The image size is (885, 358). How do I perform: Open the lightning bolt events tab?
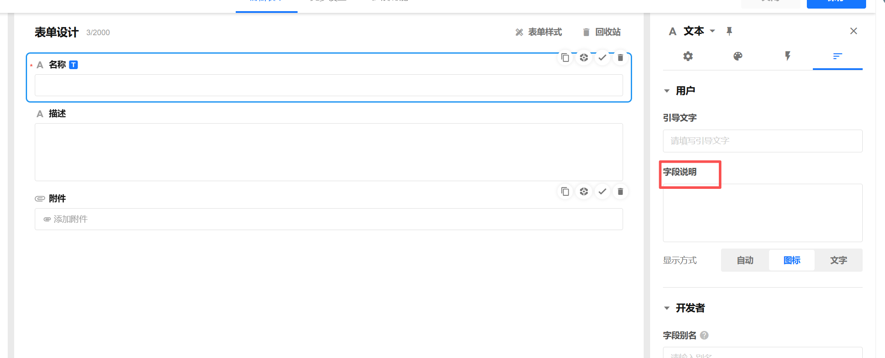(x=788, y=56)
